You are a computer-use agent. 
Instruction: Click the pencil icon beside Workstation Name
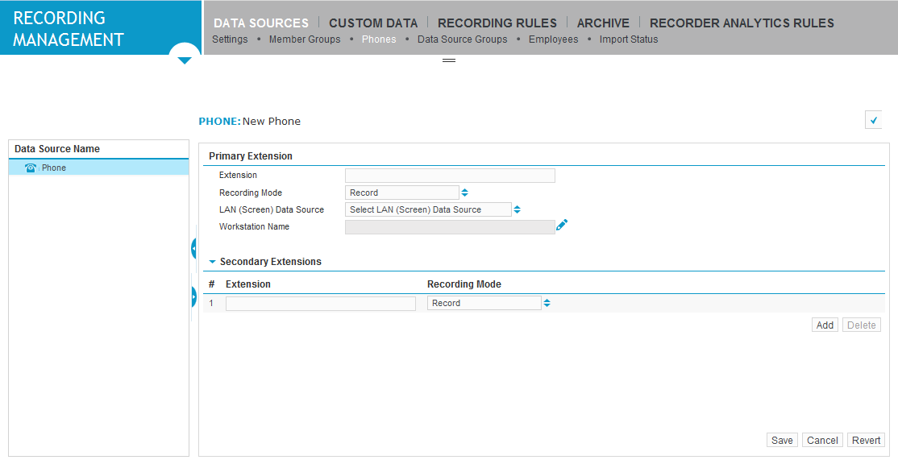click(562, 226)
